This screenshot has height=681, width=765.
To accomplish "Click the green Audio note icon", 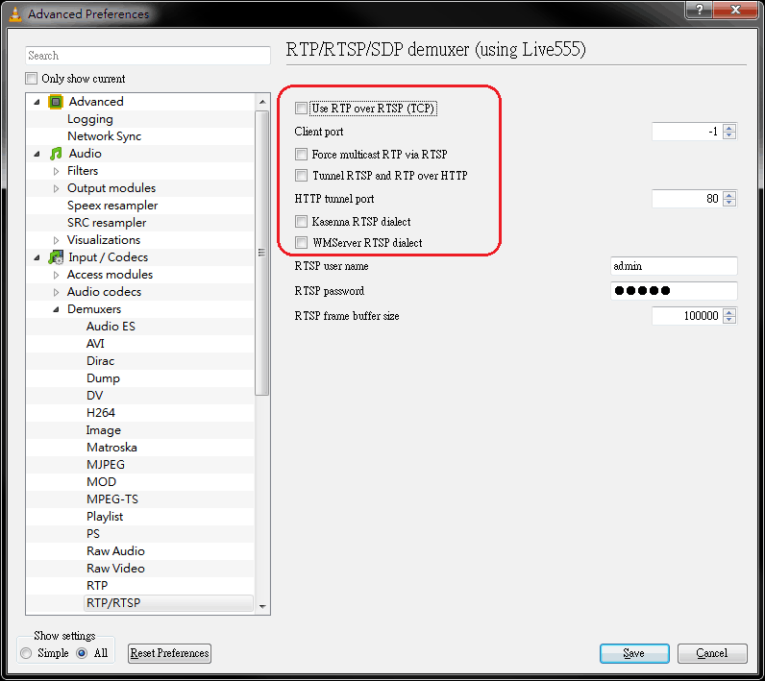I will [56, 154].
